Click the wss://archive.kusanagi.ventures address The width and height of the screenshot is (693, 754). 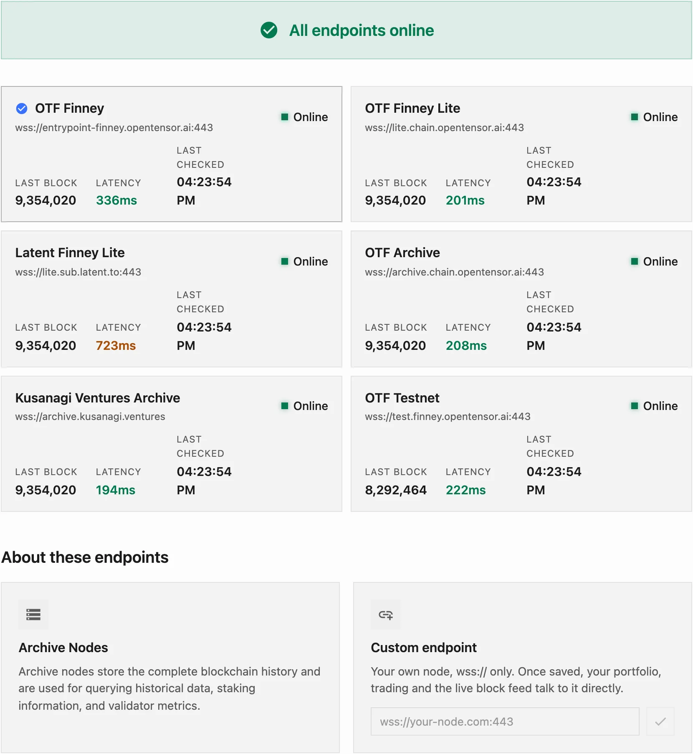[90, 417]
